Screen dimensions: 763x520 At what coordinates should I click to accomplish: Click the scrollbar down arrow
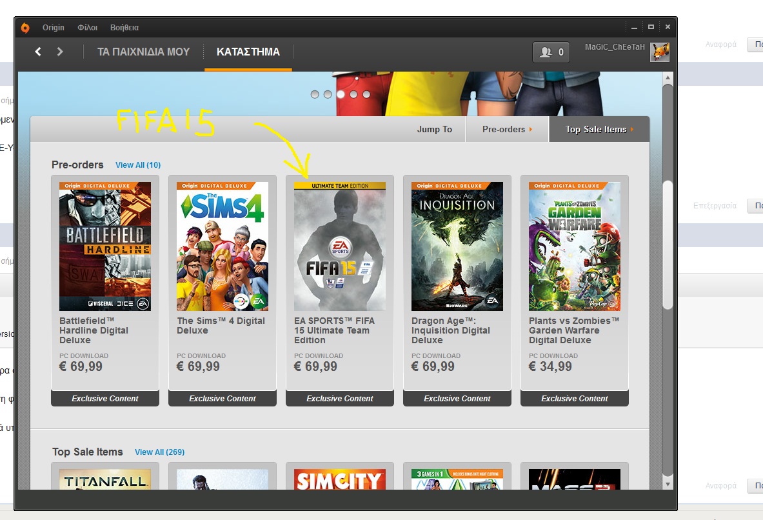668,485
